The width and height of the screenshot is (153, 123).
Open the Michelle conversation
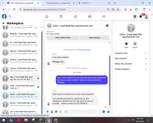(21, 35)
